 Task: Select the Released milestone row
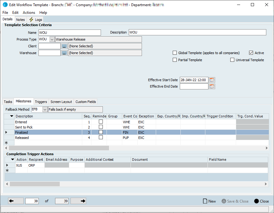click(46, 138)
